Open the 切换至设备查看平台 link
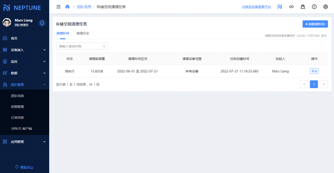 point(256,7)
